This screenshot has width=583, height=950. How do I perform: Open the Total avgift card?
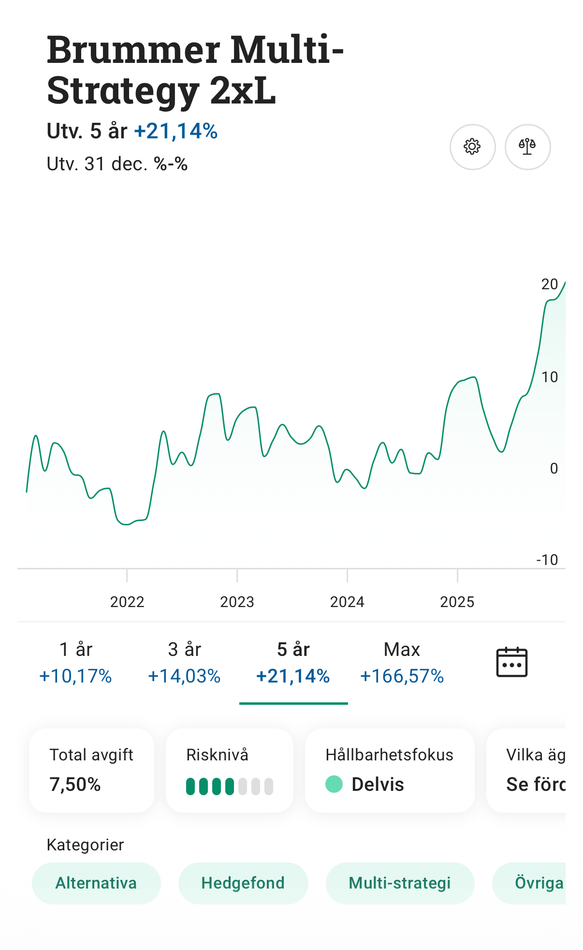click(91, 770)
